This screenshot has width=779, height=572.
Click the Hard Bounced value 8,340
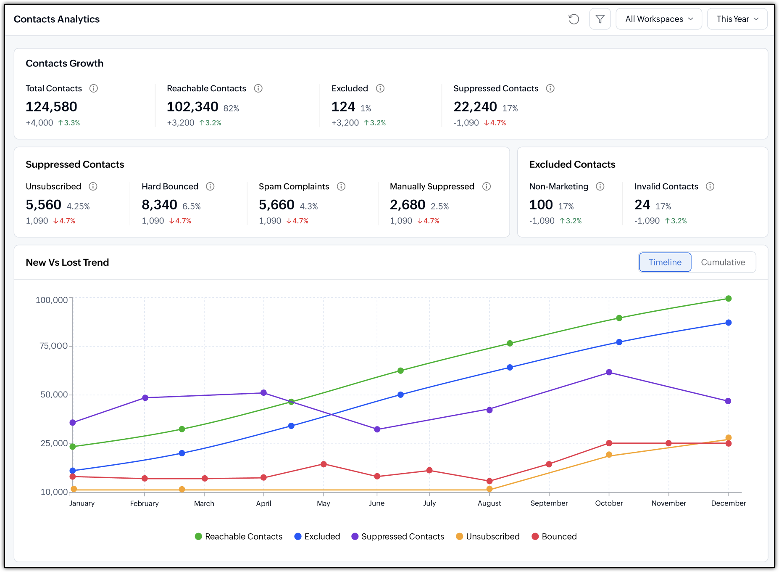[159, 205]
